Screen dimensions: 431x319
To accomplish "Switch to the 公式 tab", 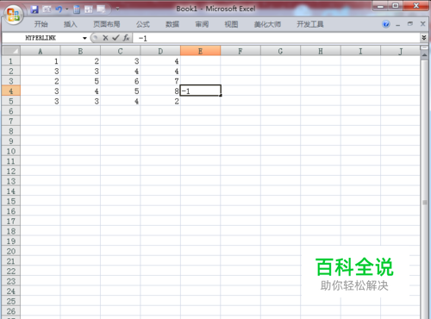I will (x=143, y=24).
